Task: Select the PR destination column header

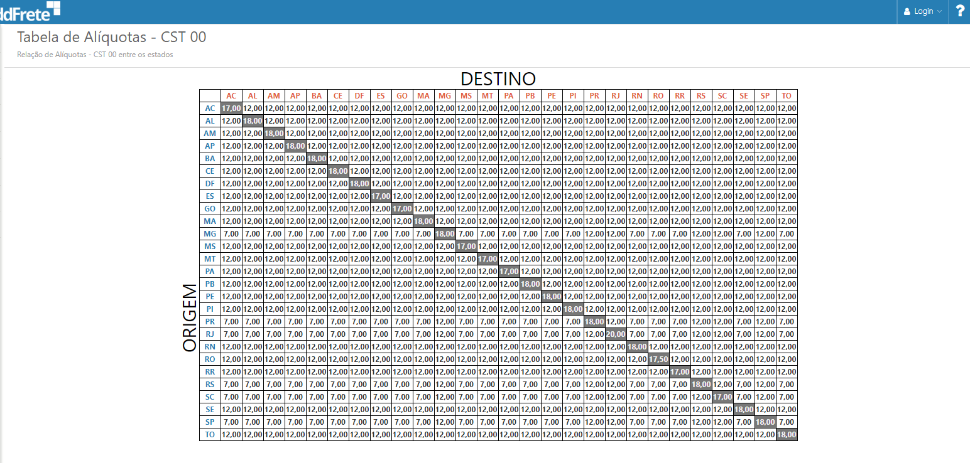Action: (594, 95)
